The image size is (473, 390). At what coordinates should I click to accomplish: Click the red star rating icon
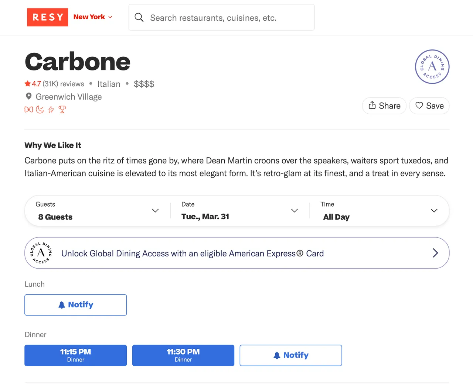[x=28, y=84]
